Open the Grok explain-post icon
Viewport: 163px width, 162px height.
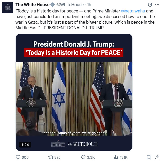[150, 5]
